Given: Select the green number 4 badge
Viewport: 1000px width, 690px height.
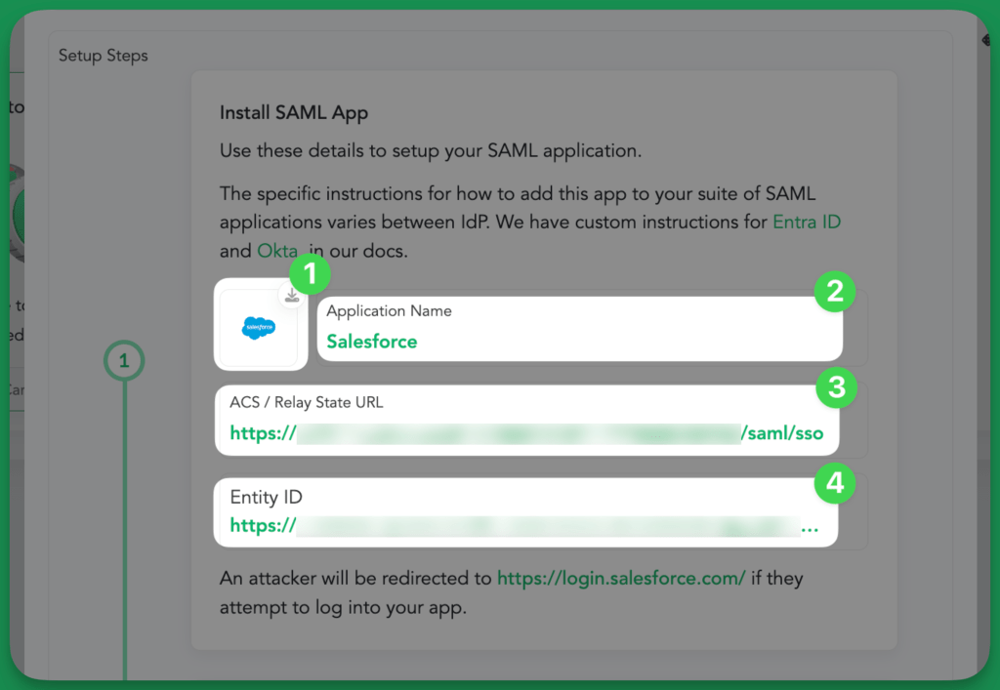Looking at the screenshot, I should [835, 480].
